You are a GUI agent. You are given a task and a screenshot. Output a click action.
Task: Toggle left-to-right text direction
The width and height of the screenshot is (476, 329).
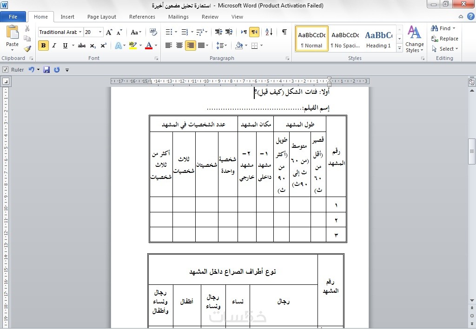pyautogui.click(x=244, y=32)
